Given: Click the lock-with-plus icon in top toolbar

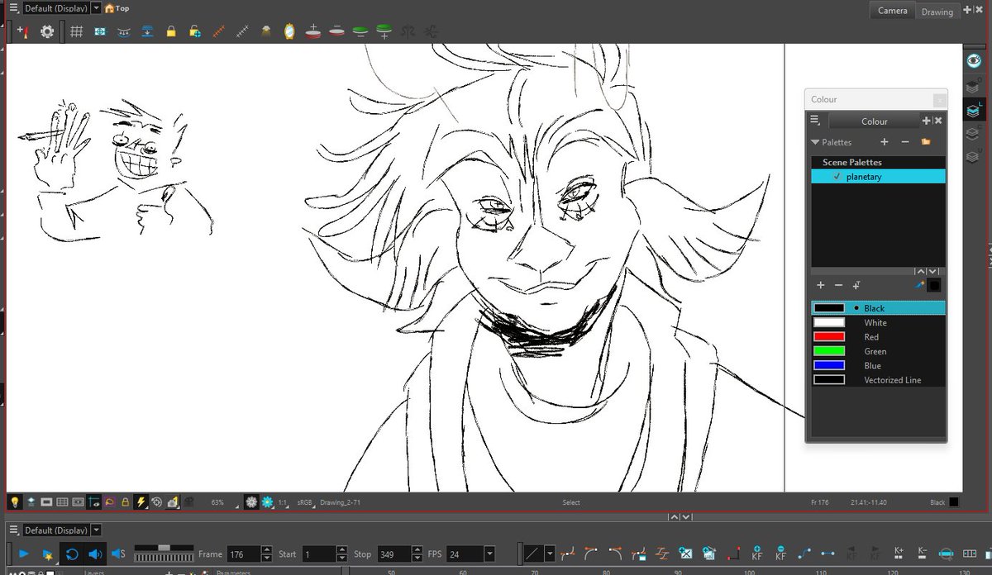Looking at the screenshot, I should [195, 31].
